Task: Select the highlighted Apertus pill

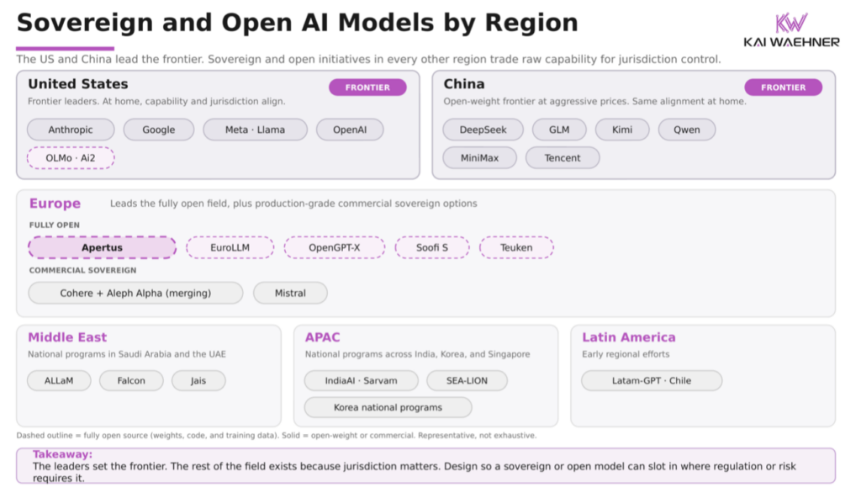Action: pos(102,247)
